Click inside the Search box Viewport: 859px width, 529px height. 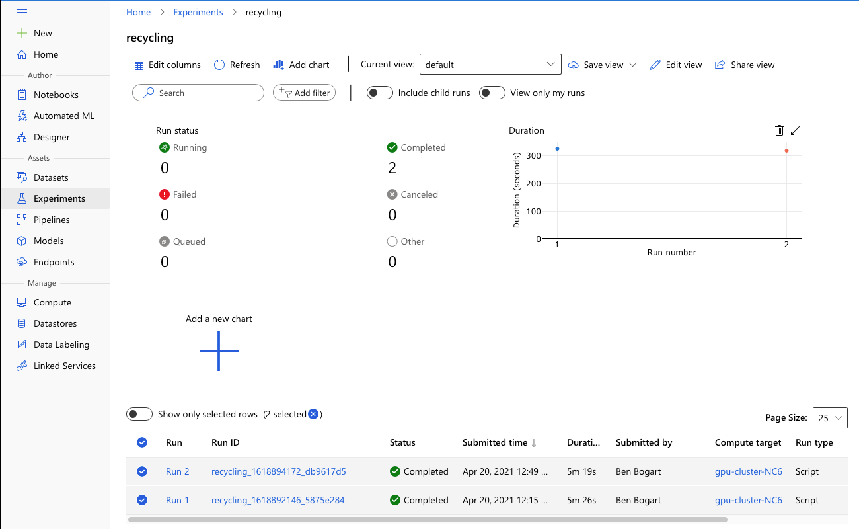pyautogui.click(x=198, y=93)
